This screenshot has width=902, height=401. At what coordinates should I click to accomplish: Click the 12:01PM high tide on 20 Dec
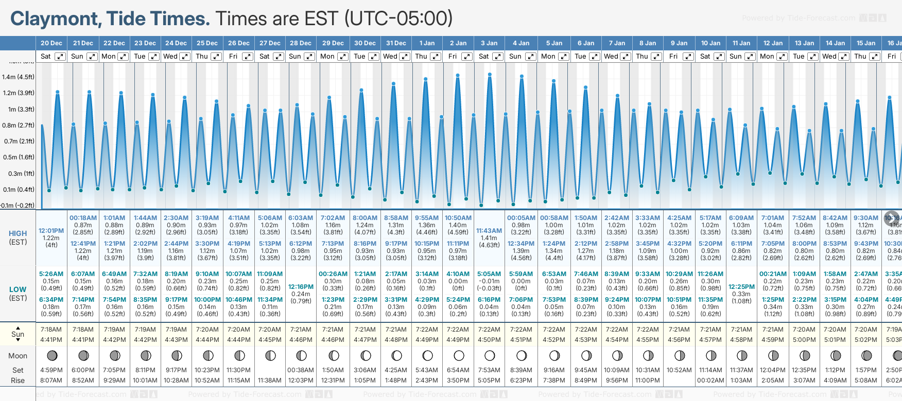[51, 231]
